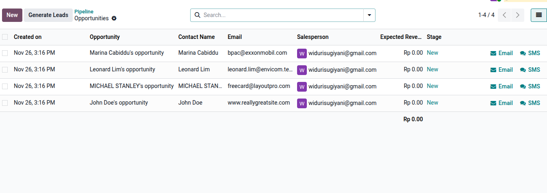The image size is (547, 193).
Task: Sort by Stage column header
Action: tap(434, 37)
